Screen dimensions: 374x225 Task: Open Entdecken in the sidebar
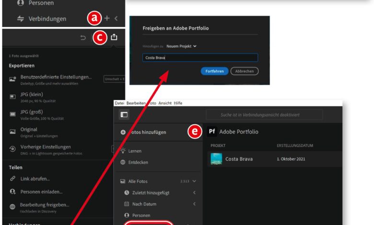tap(138, 162)
